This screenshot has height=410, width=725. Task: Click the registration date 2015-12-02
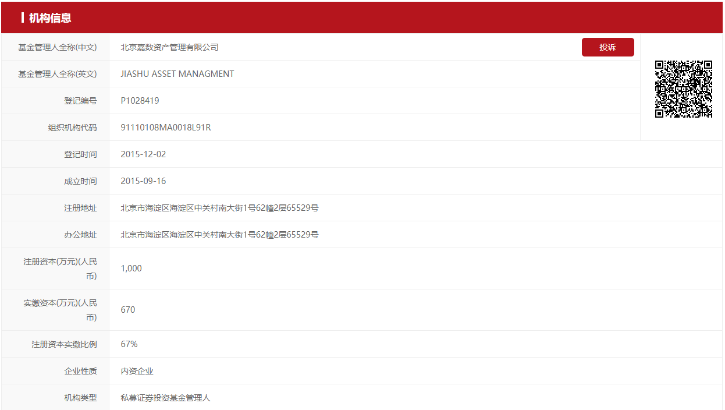point(143,154)
